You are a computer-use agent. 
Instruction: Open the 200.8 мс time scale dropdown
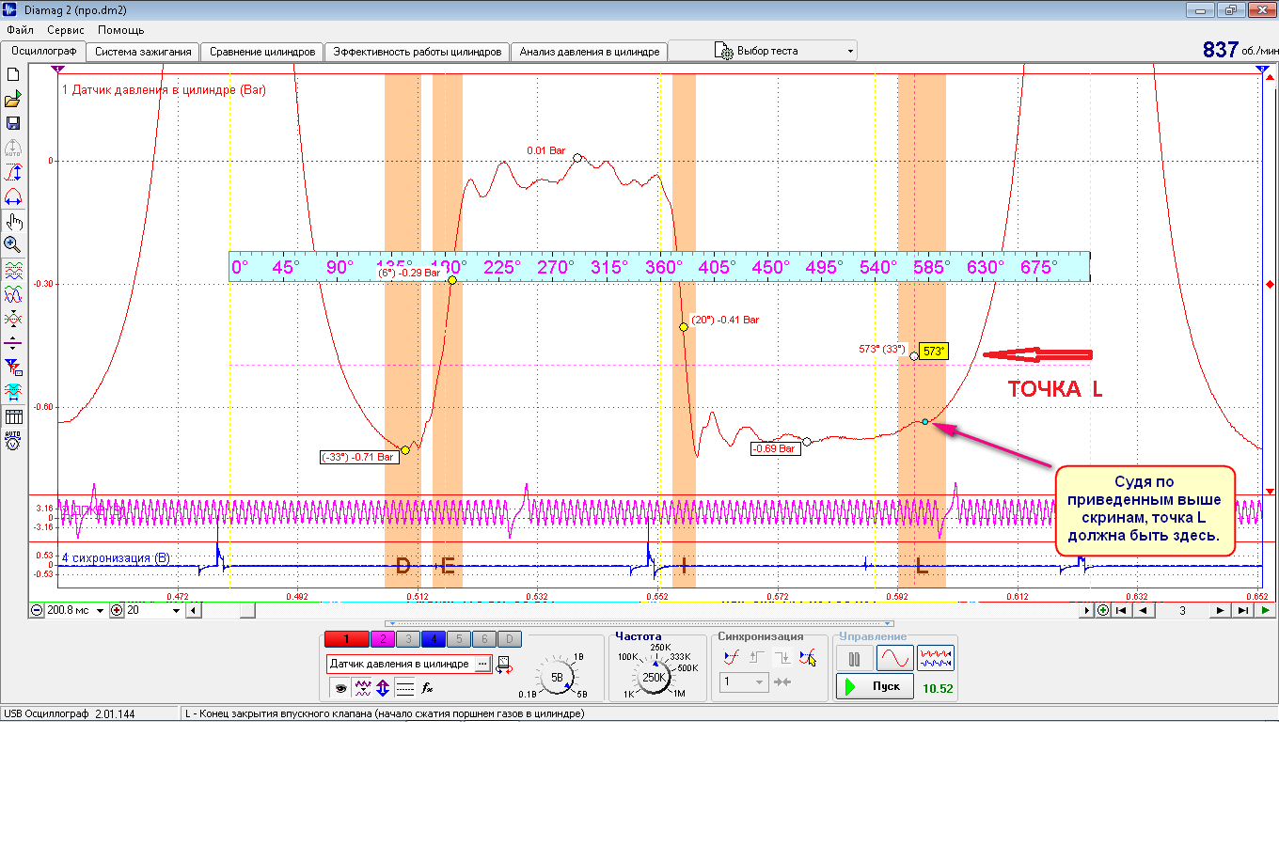click(100, 611)
